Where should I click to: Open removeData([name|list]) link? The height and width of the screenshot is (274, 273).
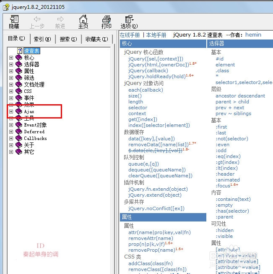159,145
